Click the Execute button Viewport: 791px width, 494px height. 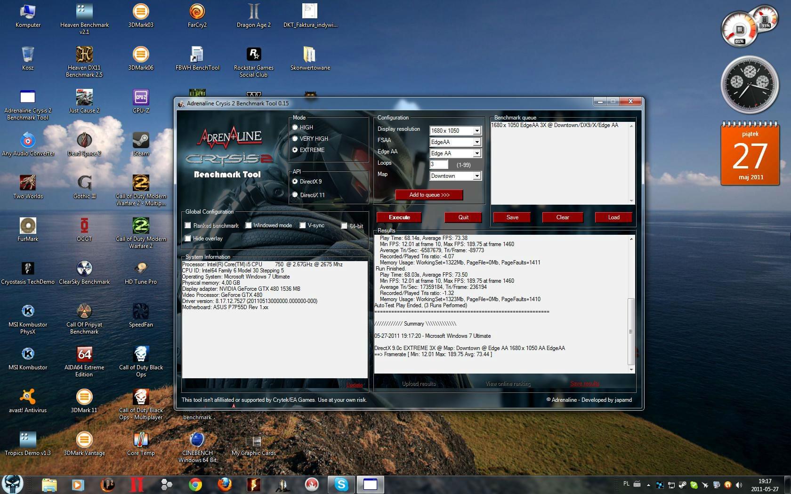point(399,217)
